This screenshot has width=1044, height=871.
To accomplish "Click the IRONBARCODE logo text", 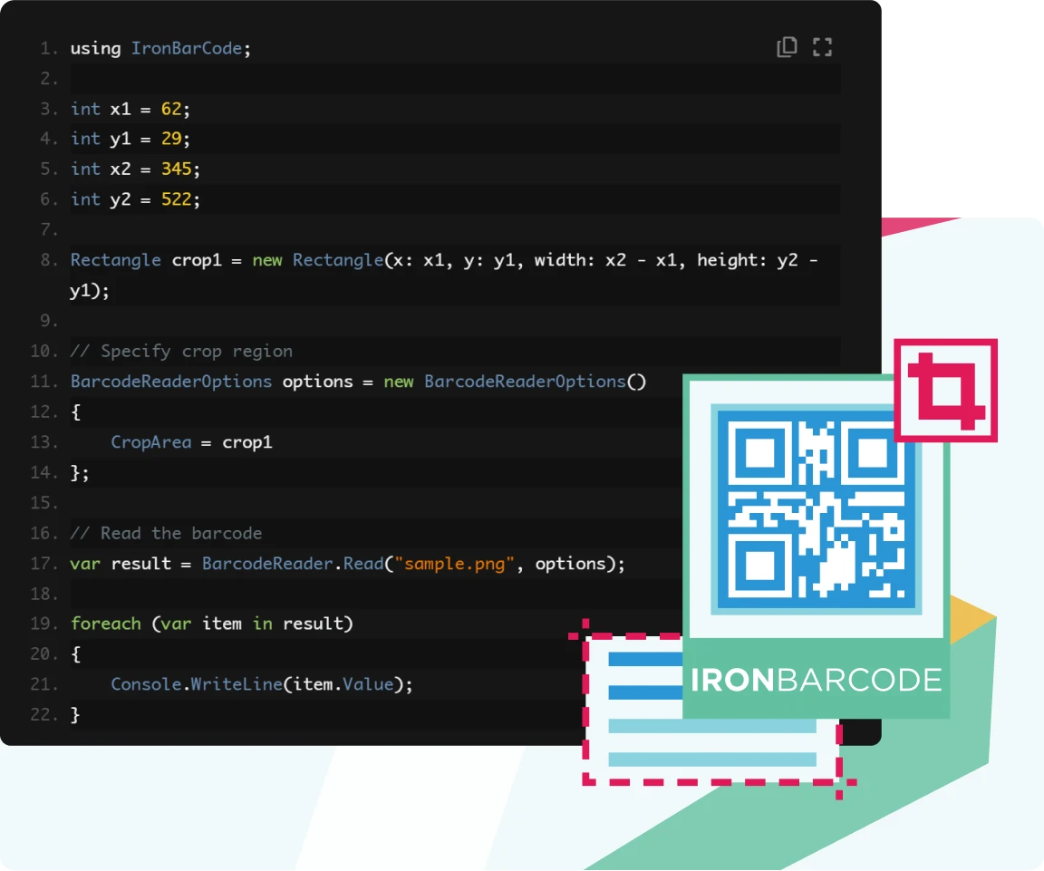I will (x=816, y=680).
